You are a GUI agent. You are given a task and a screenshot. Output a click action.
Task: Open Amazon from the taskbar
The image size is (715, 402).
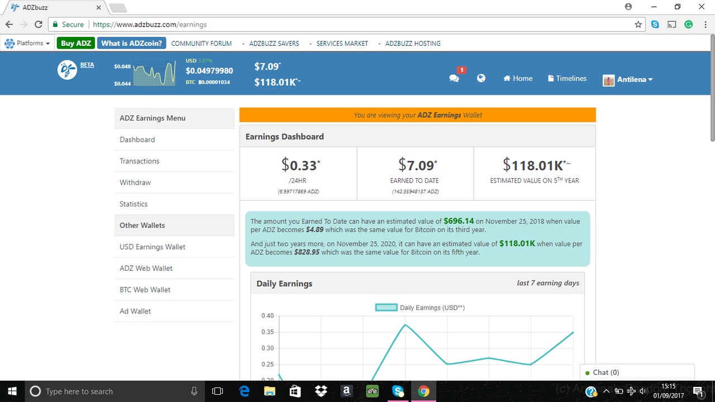coord(347,391)
